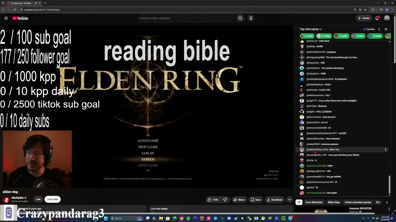Click chat message 'lets go markkk'
Viewport: 396px width, 222px height.
coord(334,177)
